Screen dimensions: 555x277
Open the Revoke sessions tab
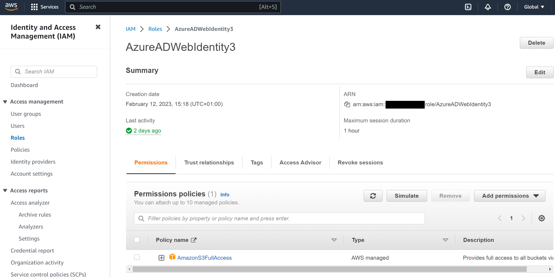(x=360, y=163)
